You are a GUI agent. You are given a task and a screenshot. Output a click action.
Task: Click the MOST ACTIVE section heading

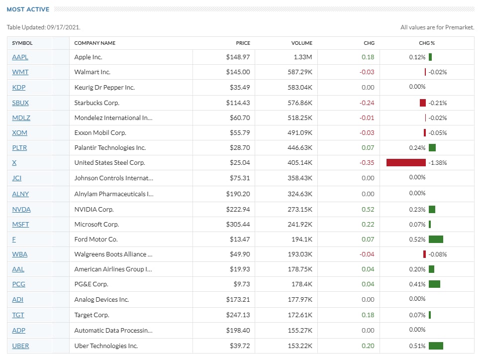click(x=28, y=9)
